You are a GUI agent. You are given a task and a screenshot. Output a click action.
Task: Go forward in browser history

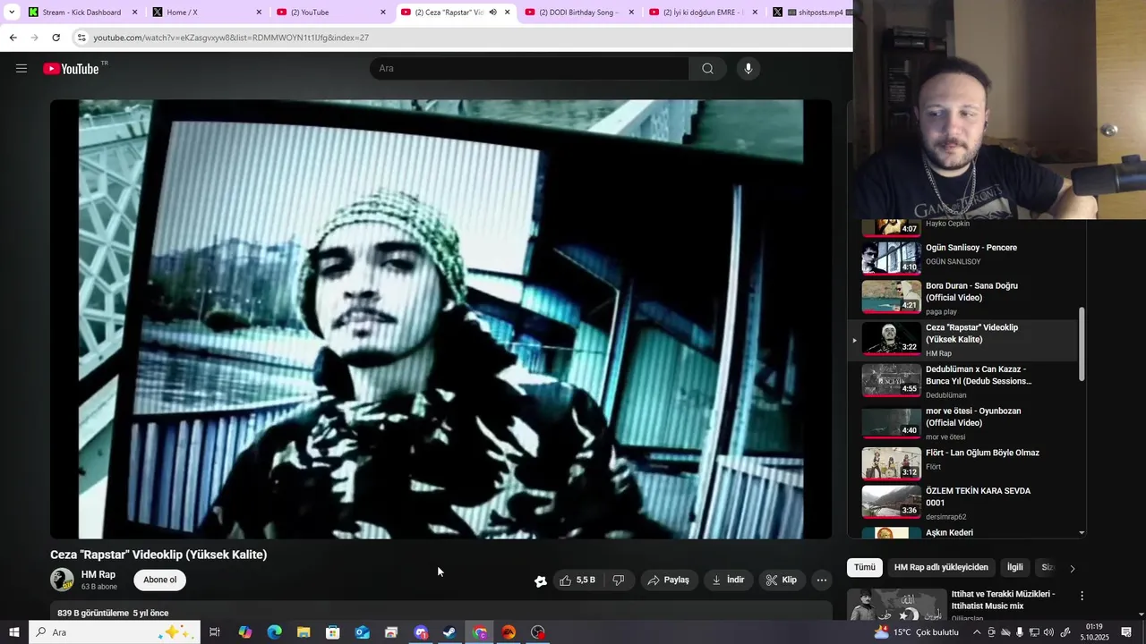[34, 38]
